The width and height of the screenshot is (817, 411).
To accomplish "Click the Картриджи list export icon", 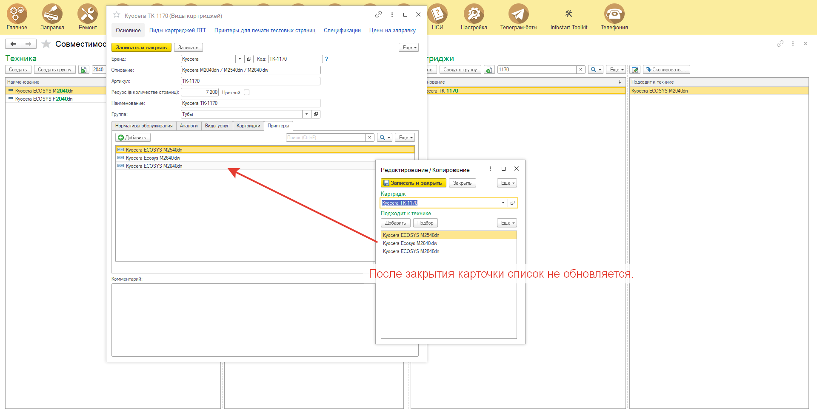I will (489, 70).
